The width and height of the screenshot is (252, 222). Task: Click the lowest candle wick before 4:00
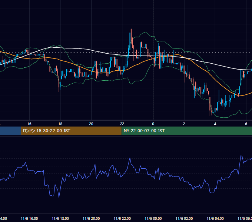pyautogui.click(x=210, y=107)
